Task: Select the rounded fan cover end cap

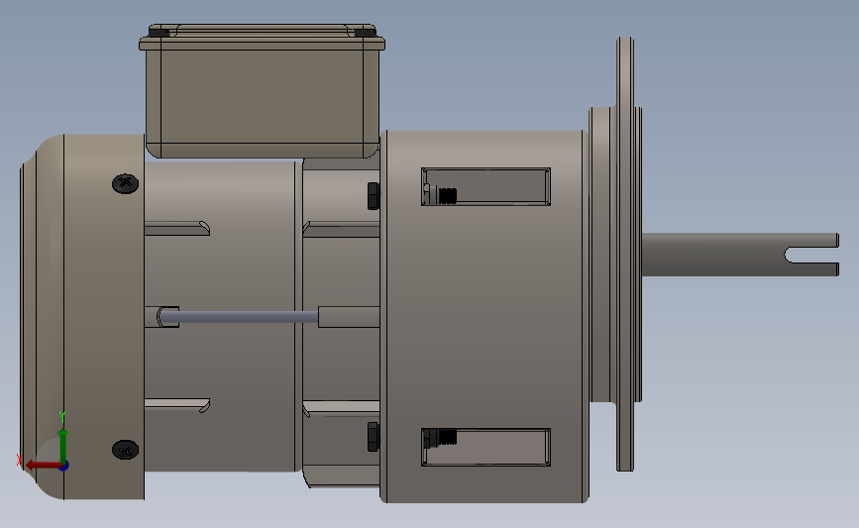Action: [x=82, y=317]
